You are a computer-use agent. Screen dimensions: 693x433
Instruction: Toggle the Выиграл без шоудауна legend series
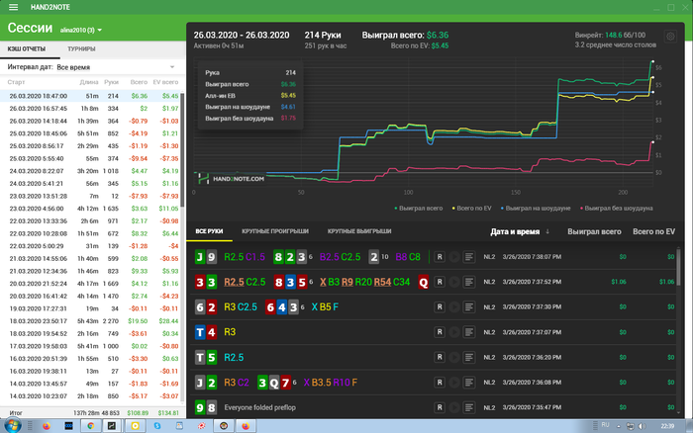click(x=616, y=209)
